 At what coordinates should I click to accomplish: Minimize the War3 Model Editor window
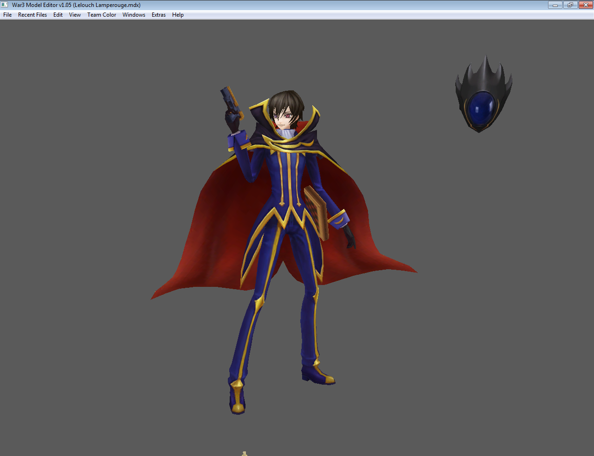point(555,5)
